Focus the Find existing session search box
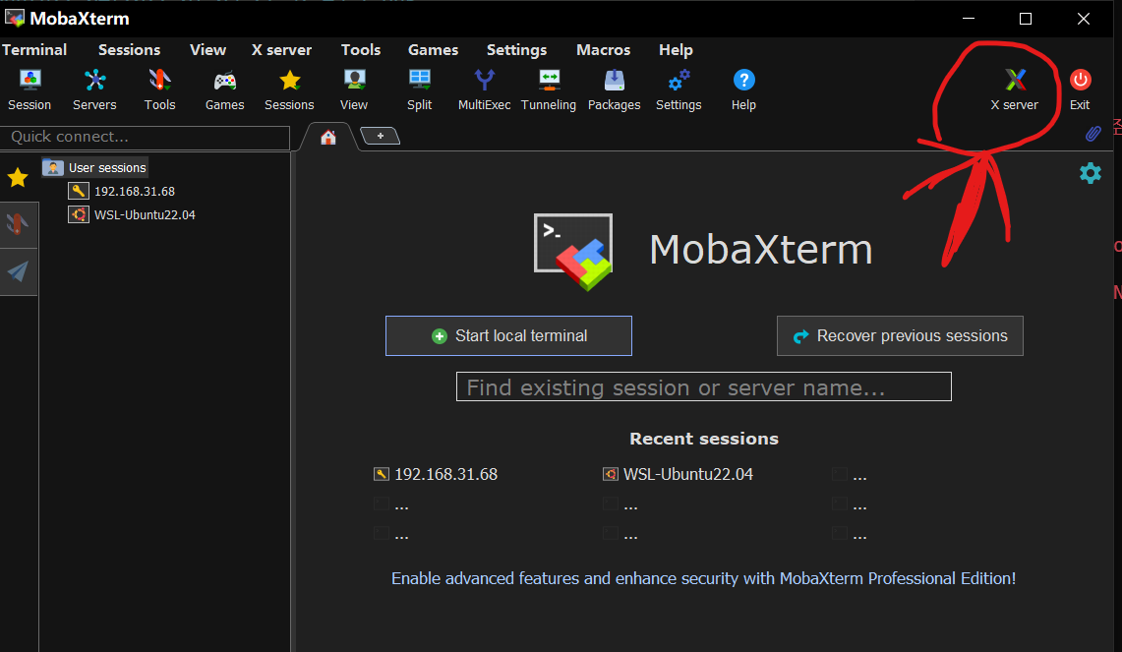Image resolution: width=1122 pixels, height=652 pixels. 704,386
